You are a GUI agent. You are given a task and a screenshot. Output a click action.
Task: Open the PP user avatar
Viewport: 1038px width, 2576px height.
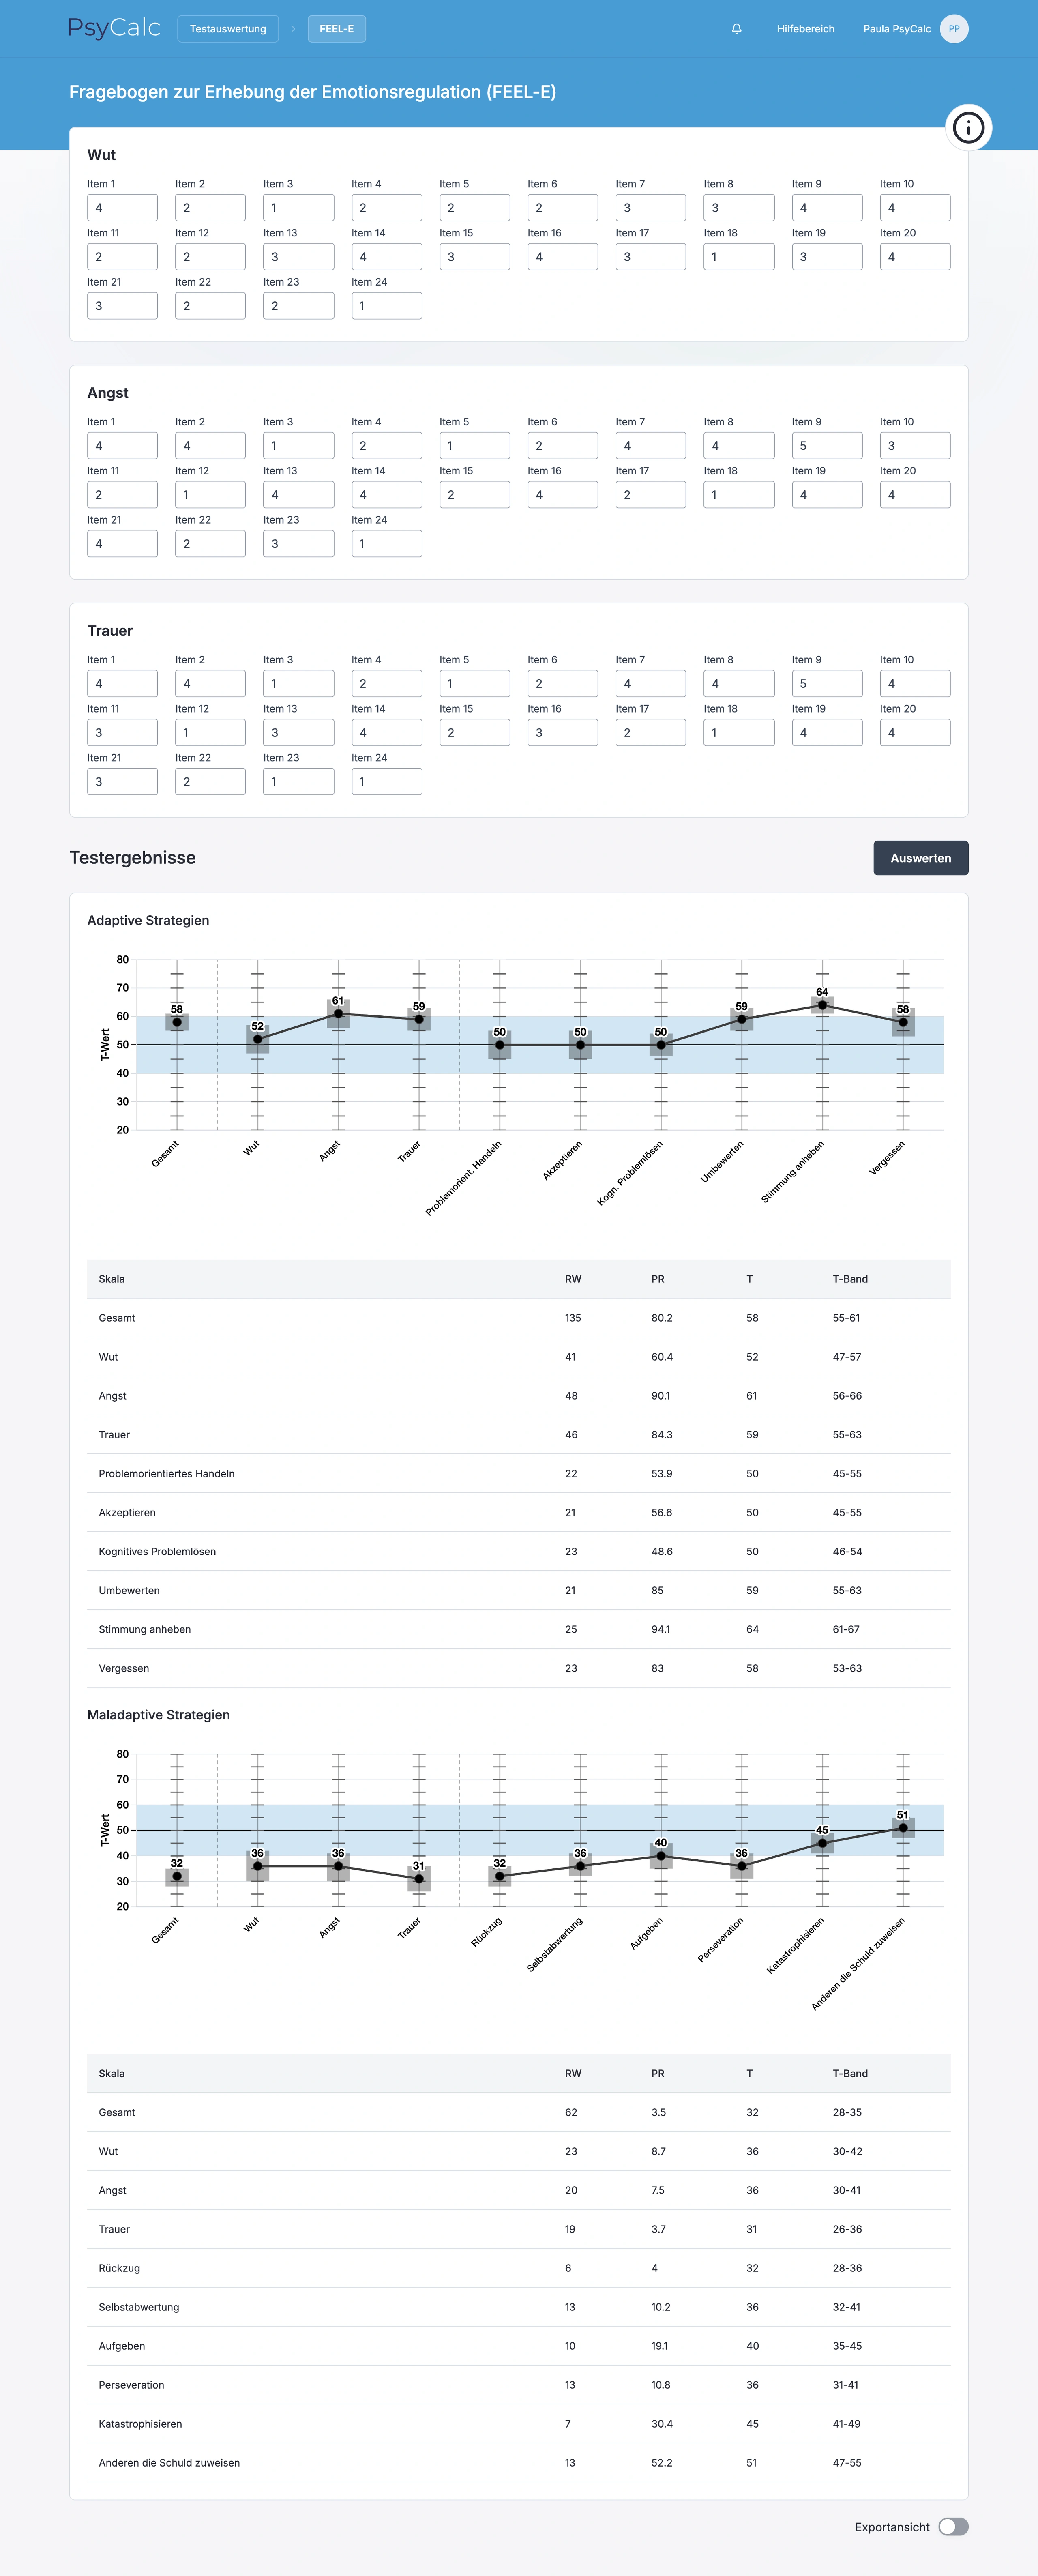954,29
